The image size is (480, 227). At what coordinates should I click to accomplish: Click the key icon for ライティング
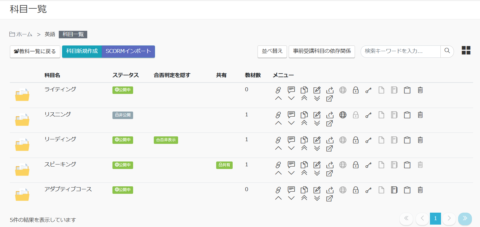click(x=368, y=90)
